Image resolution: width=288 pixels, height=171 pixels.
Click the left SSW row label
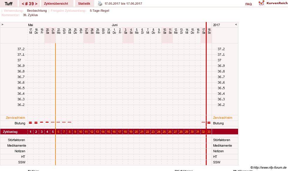tap(22, 162)
